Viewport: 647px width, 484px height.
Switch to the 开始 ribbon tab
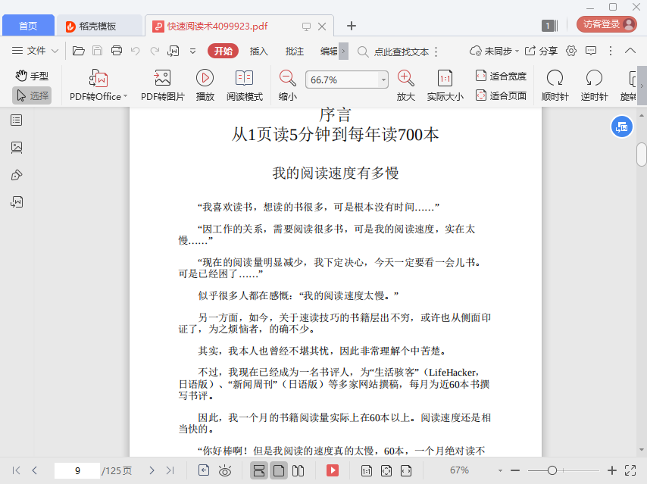pos(223,52)
